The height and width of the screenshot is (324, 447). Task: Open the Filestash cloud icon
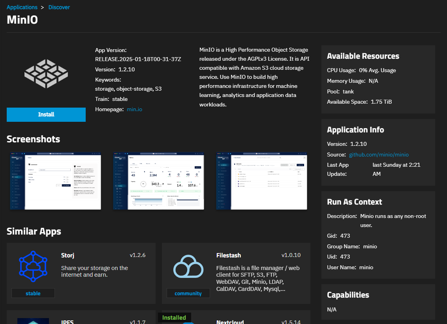(188, 266)
